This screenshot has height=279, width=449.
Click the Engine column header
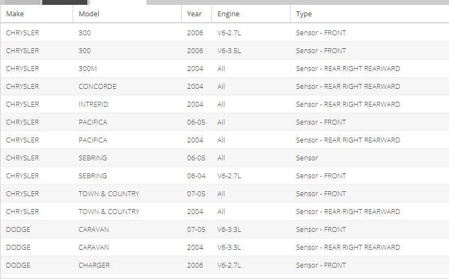251,14
